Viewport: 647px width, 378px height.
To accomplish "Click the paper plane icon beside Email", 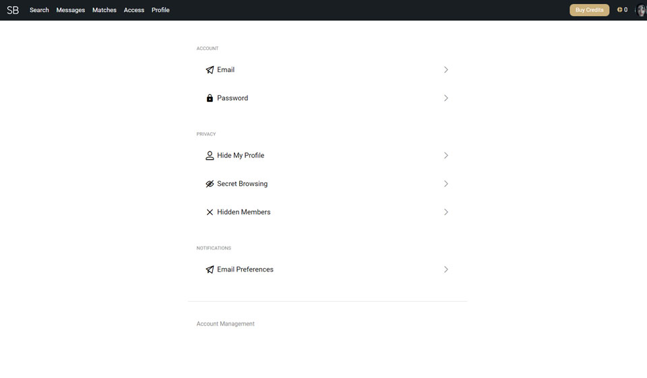I will (x=210, y=70).
